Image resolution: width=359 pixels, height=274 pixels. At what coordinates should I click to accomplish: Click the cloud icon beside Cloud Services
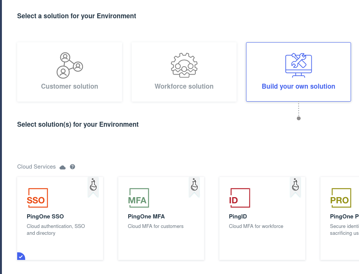[63, 167]
